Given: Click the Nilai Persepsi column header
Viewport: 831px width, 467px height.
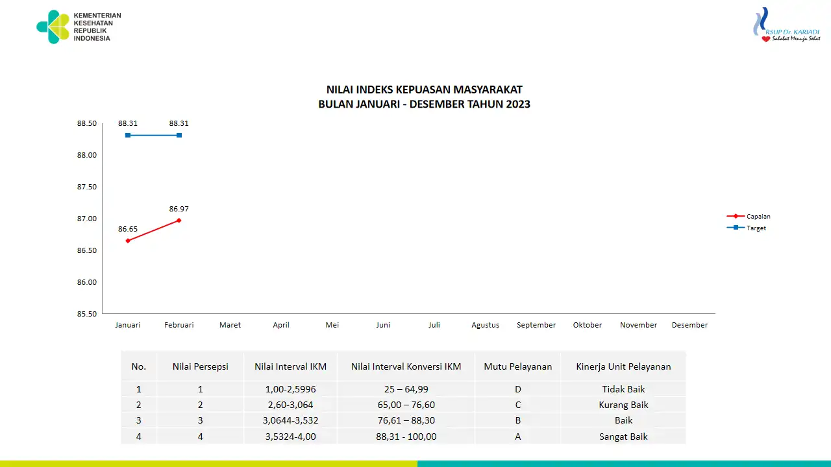Looking at the screenshot, I should (201, 366).
